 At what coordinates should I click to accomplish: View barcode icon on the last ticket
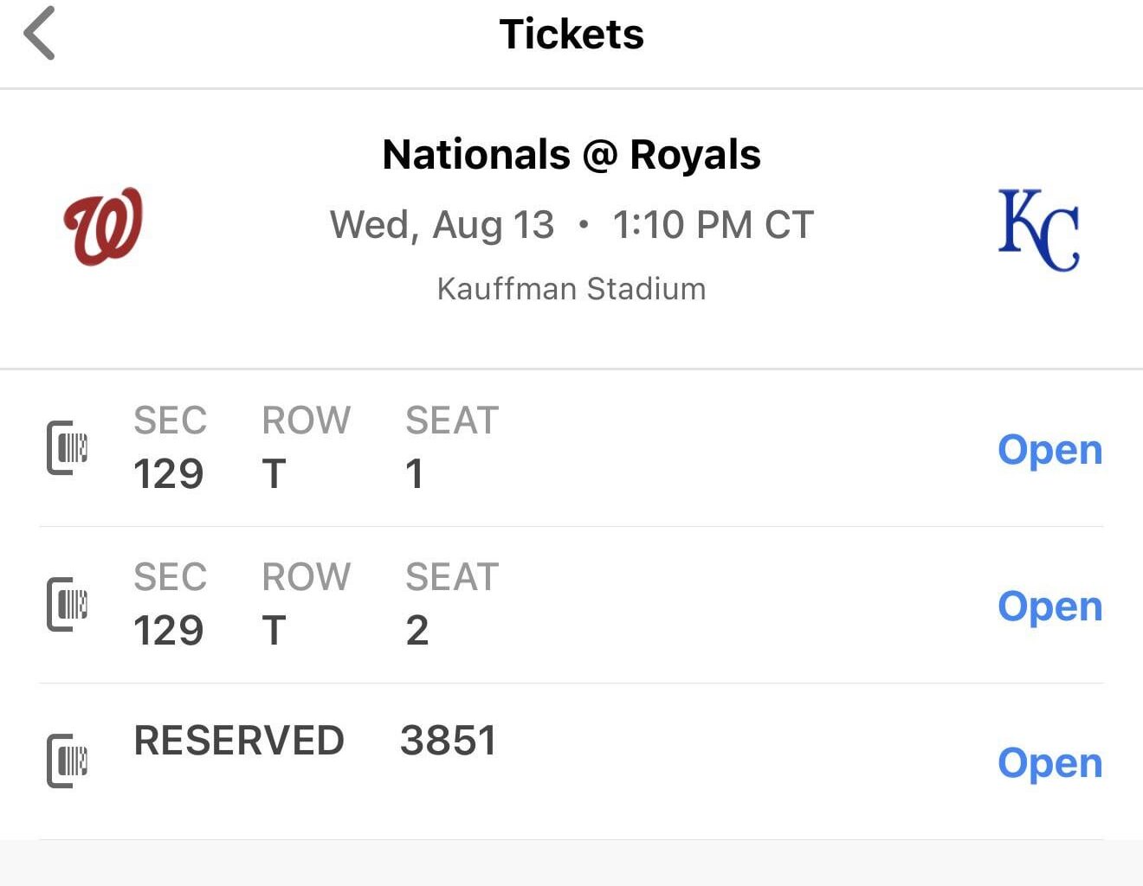(x=68, y=760)
